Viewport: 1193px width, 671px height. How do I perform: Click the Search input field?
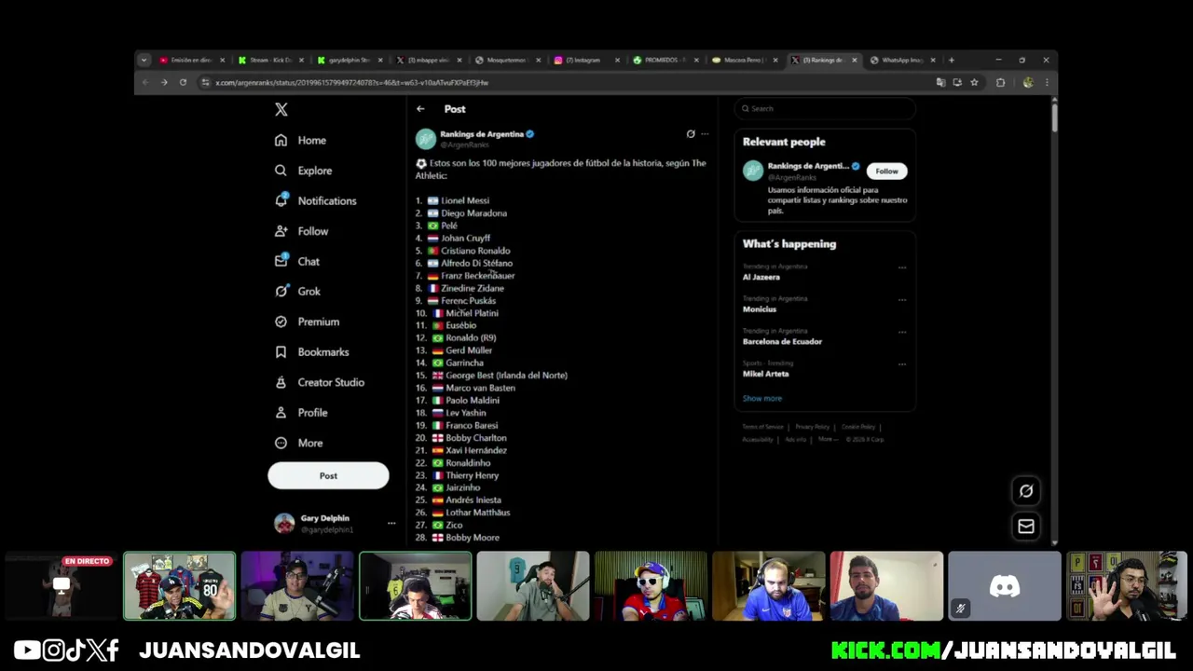(x=825, y=109)
